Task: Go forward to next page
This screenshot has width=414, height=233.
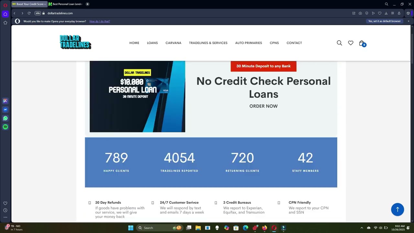Action: (x=22, y=13)
